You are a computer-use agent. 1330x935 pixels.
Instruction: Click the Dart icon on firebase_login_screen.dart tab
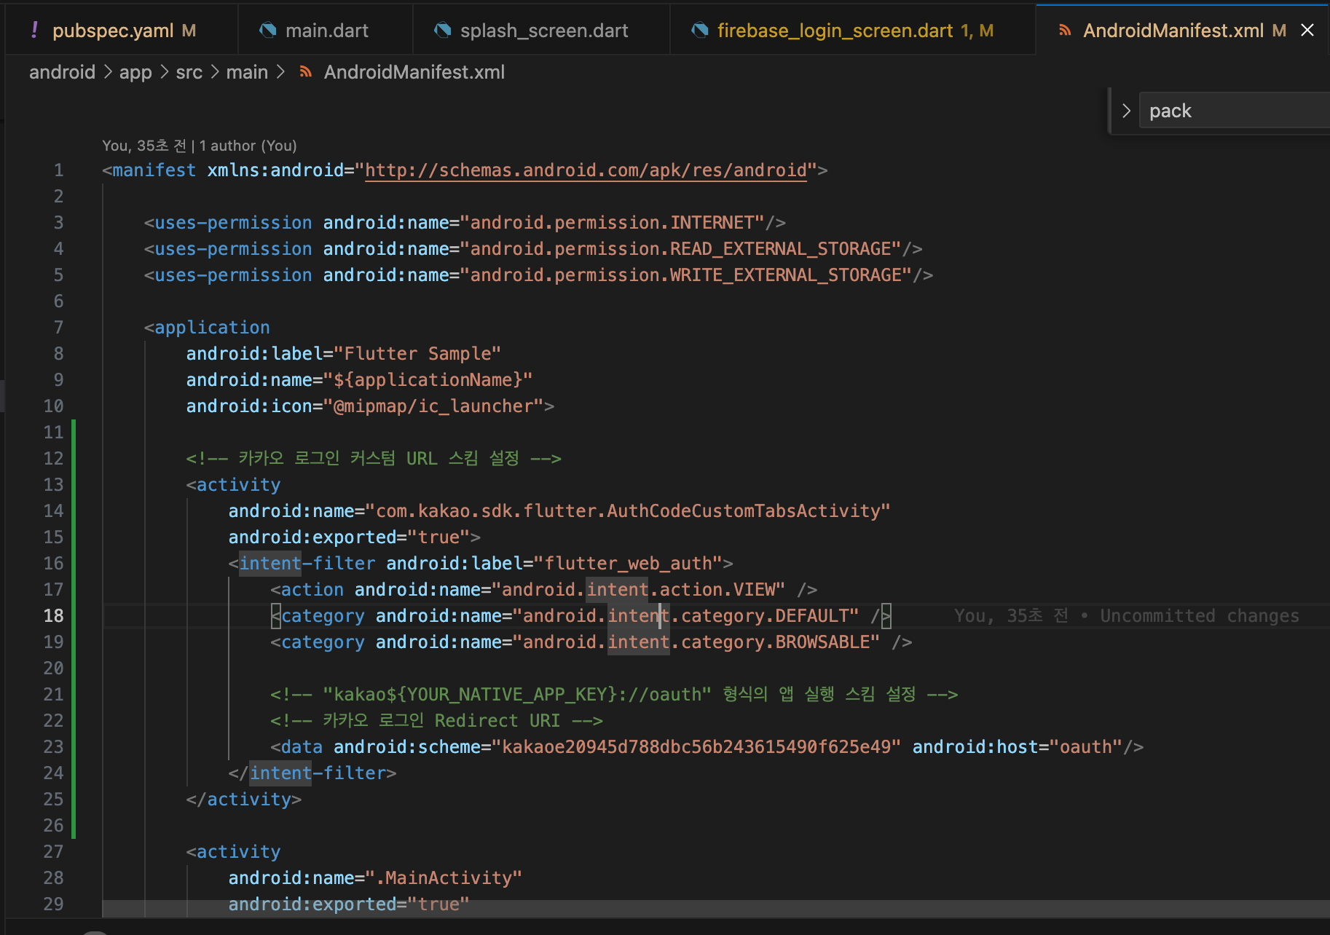pyautogui.click(x=700, y=31)
